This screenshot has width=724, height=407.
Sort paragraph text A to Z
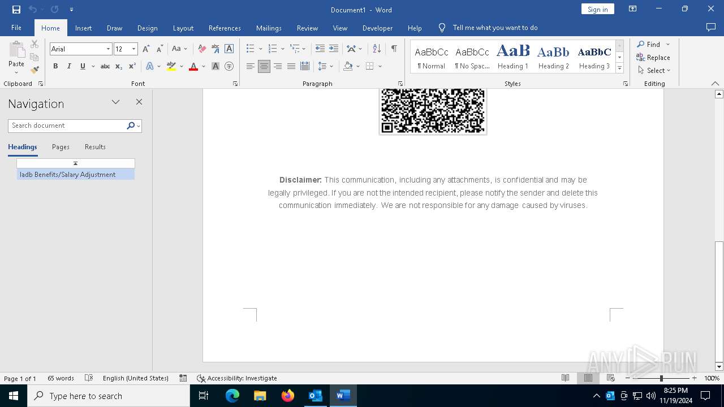[x=377, y=49]
